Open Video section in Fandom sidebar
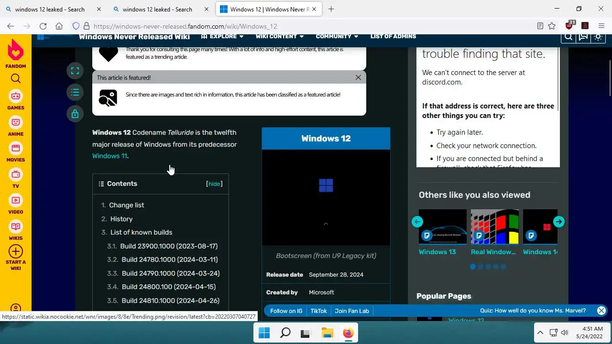The image size is (612, 344). pos(16,204)
